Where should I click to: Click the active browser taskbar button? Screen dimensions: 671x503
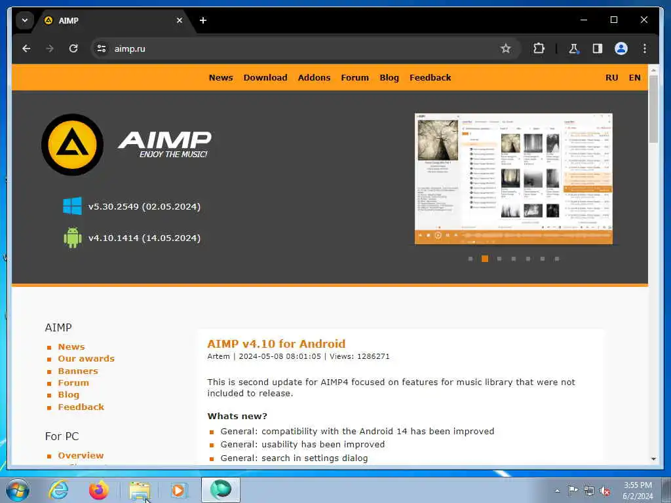click(220, 490)
